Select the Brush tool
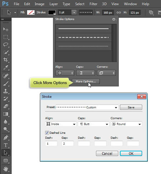This screenshot has width=161, height=174. pos(6,83)
